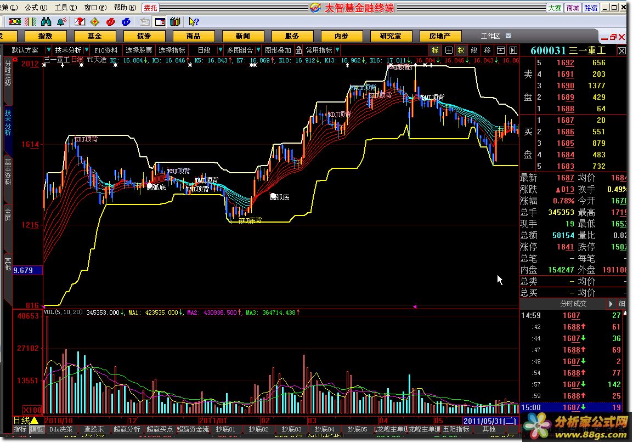Click the 委托 order button
Viewport: 633px width, 443px height.
click(150, 8)
